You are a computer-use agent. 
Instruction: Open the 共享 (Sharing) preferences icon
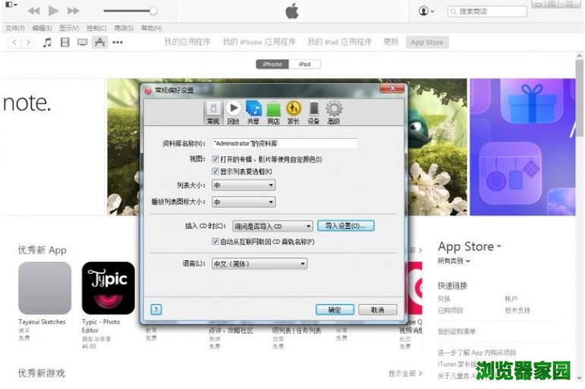[253, 111]
